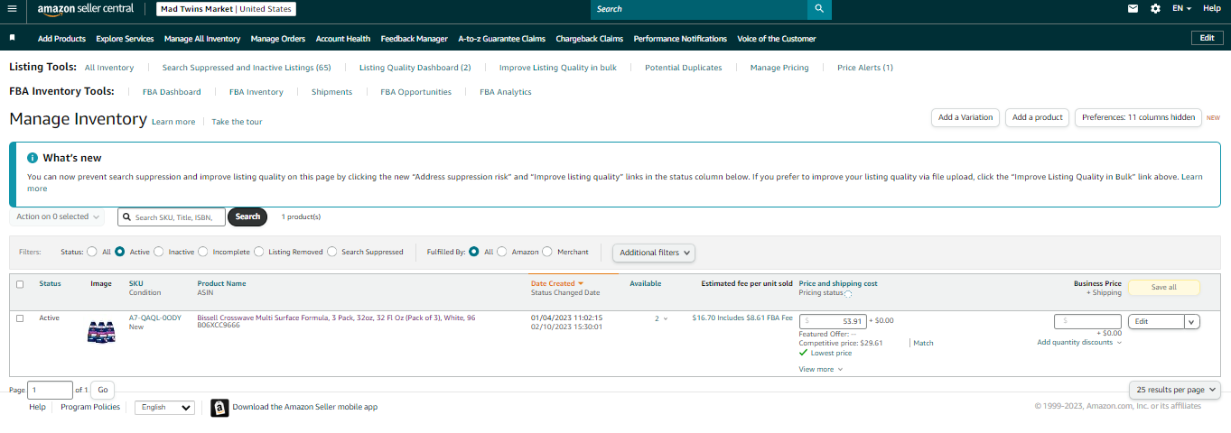This screenshot has width=1231, height=433.
Task: Open Listing Quality Dashboard (2) tab
Action: point(415,68)
